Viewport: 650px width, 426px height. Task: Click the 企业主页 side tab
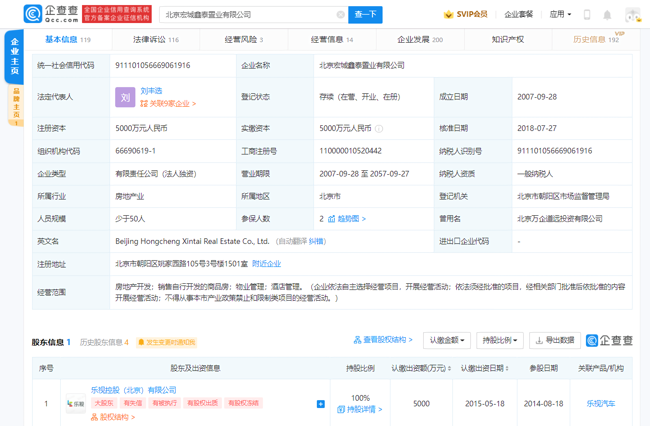(14, 56)
